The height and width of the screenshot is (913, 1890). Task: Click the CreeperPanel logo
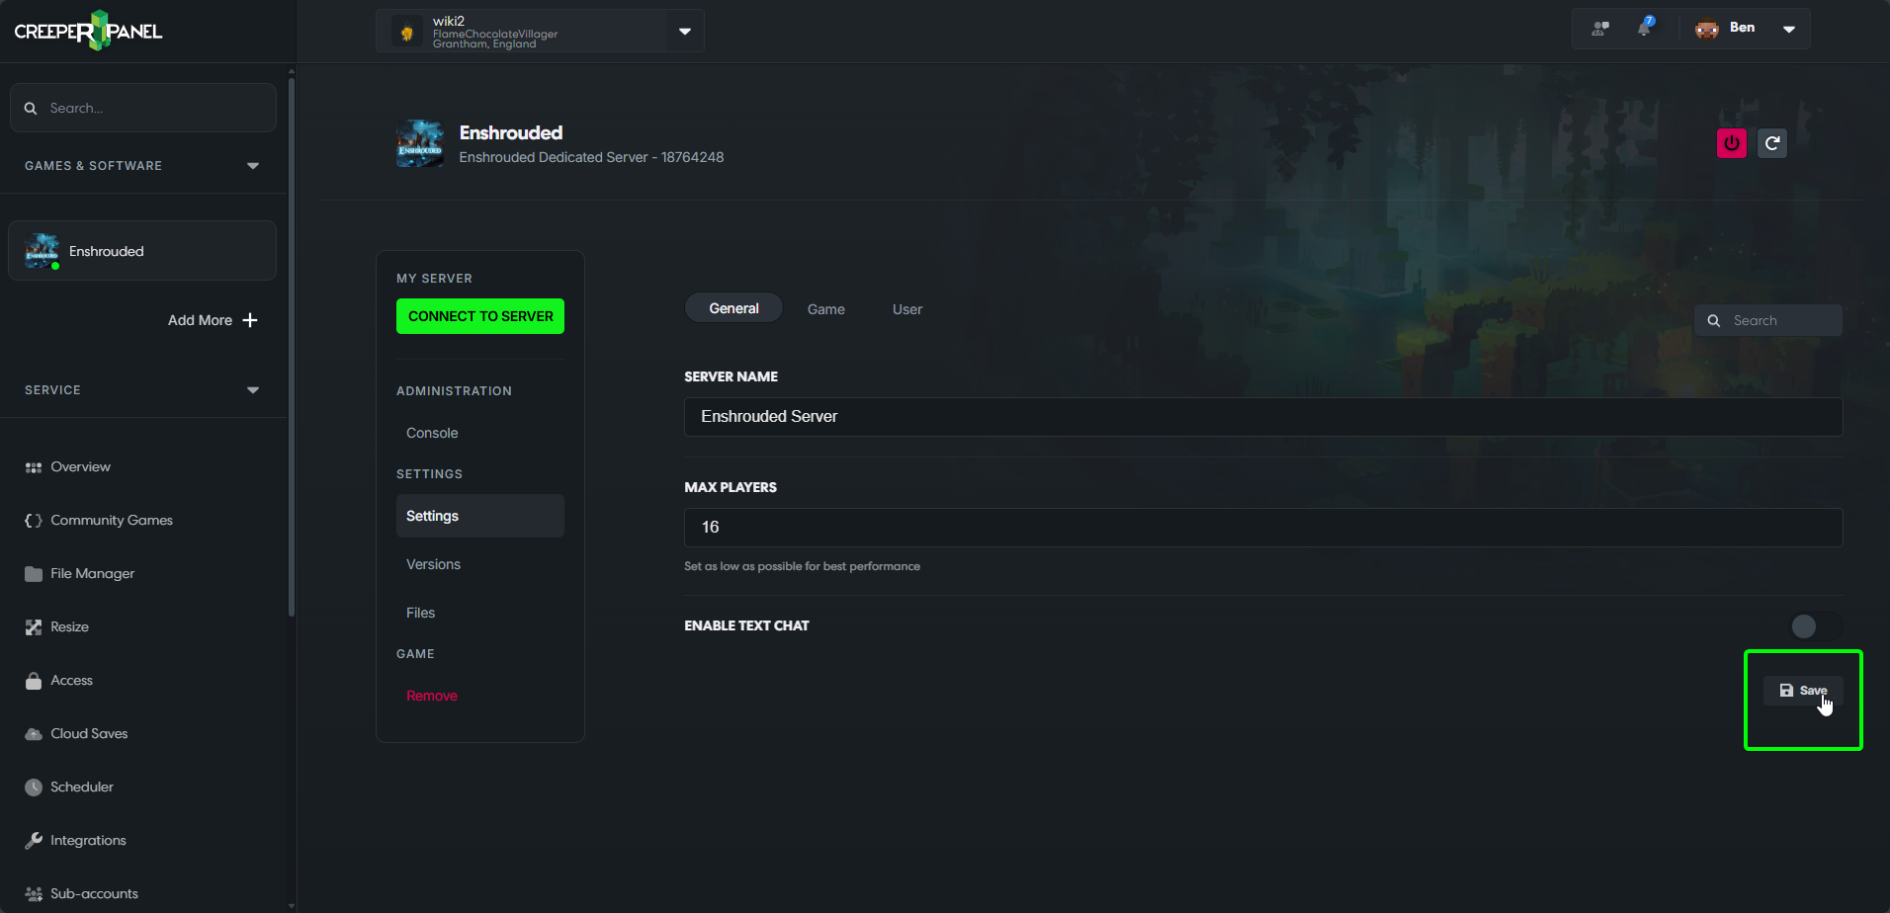click(88, 31)
